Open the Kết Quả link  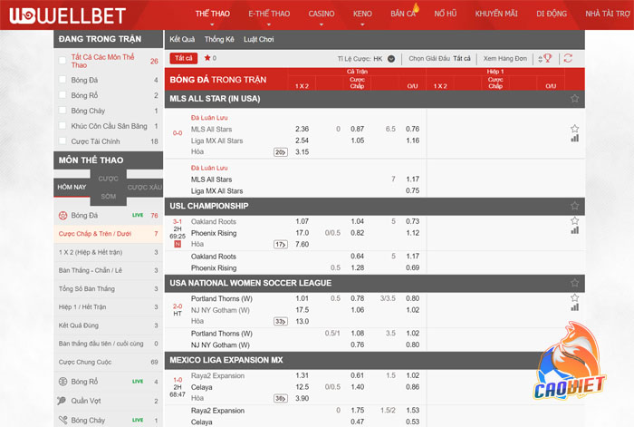point(182,39)
